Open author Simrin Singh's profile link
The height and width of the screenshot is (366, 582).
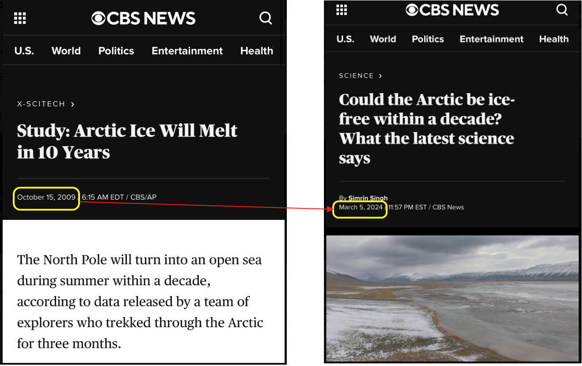point(368,198)
